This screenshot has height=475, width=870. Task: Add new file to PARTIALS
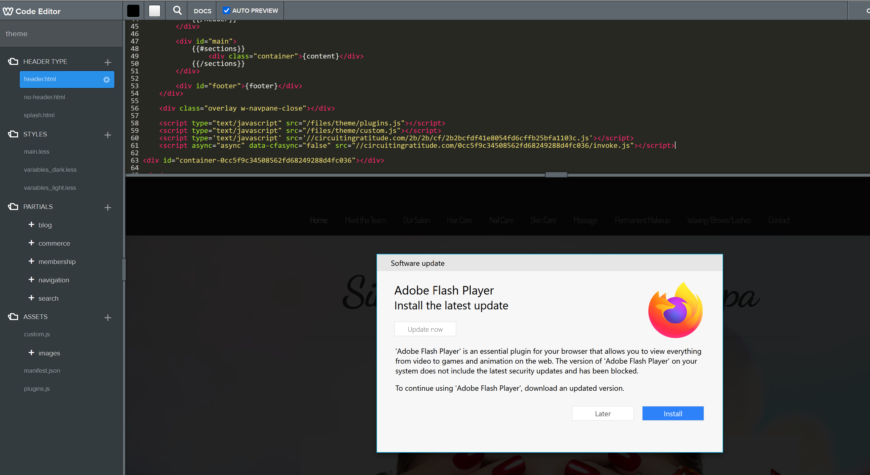(x=108, y=208)
